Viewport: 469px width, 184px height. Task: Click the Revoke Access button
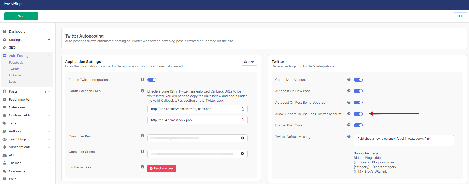click(x=162, y=169)
